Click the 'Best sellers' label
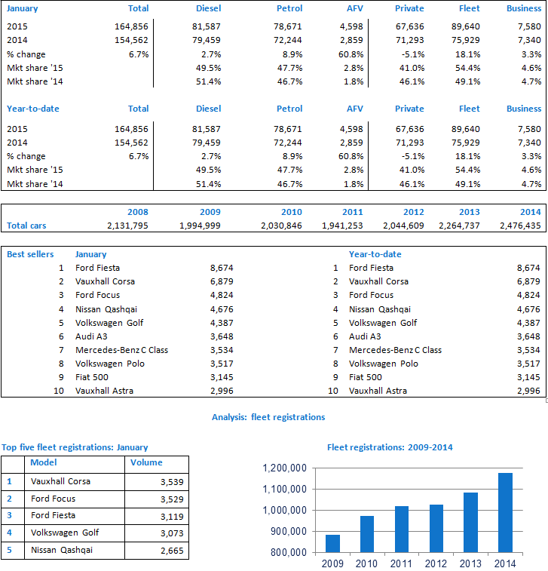 click(30, 254)
